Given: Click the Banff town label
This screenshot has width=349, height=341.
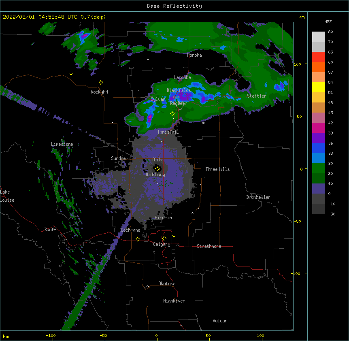Looking at the screenshot, I should [50, 230].
